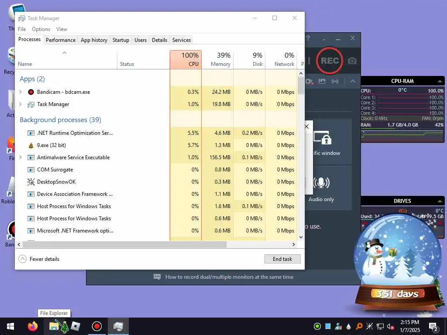Open notification center action icon
Image resolution: width=447 pixels, height=335 pixels.
(433, 326)
